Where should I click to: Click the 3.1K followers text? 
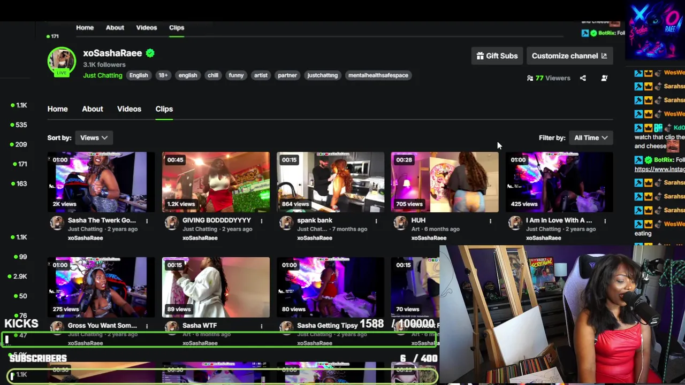[x=104, y=65]
